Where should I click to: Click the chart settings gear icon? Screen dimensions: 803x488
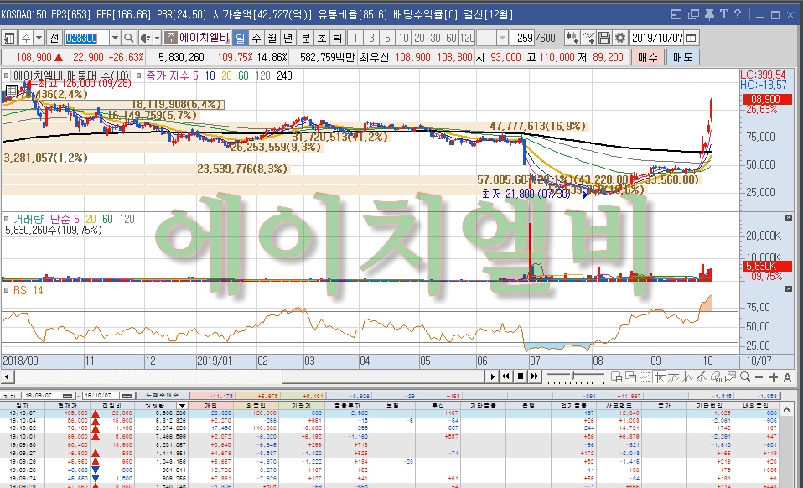tap(620, 38)
